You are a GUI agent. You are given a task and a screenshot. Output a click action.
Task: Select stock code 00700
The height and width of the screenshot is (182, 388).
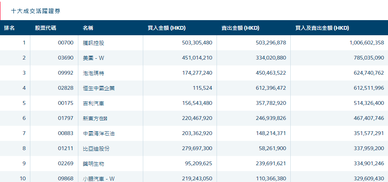click(66, 43)
